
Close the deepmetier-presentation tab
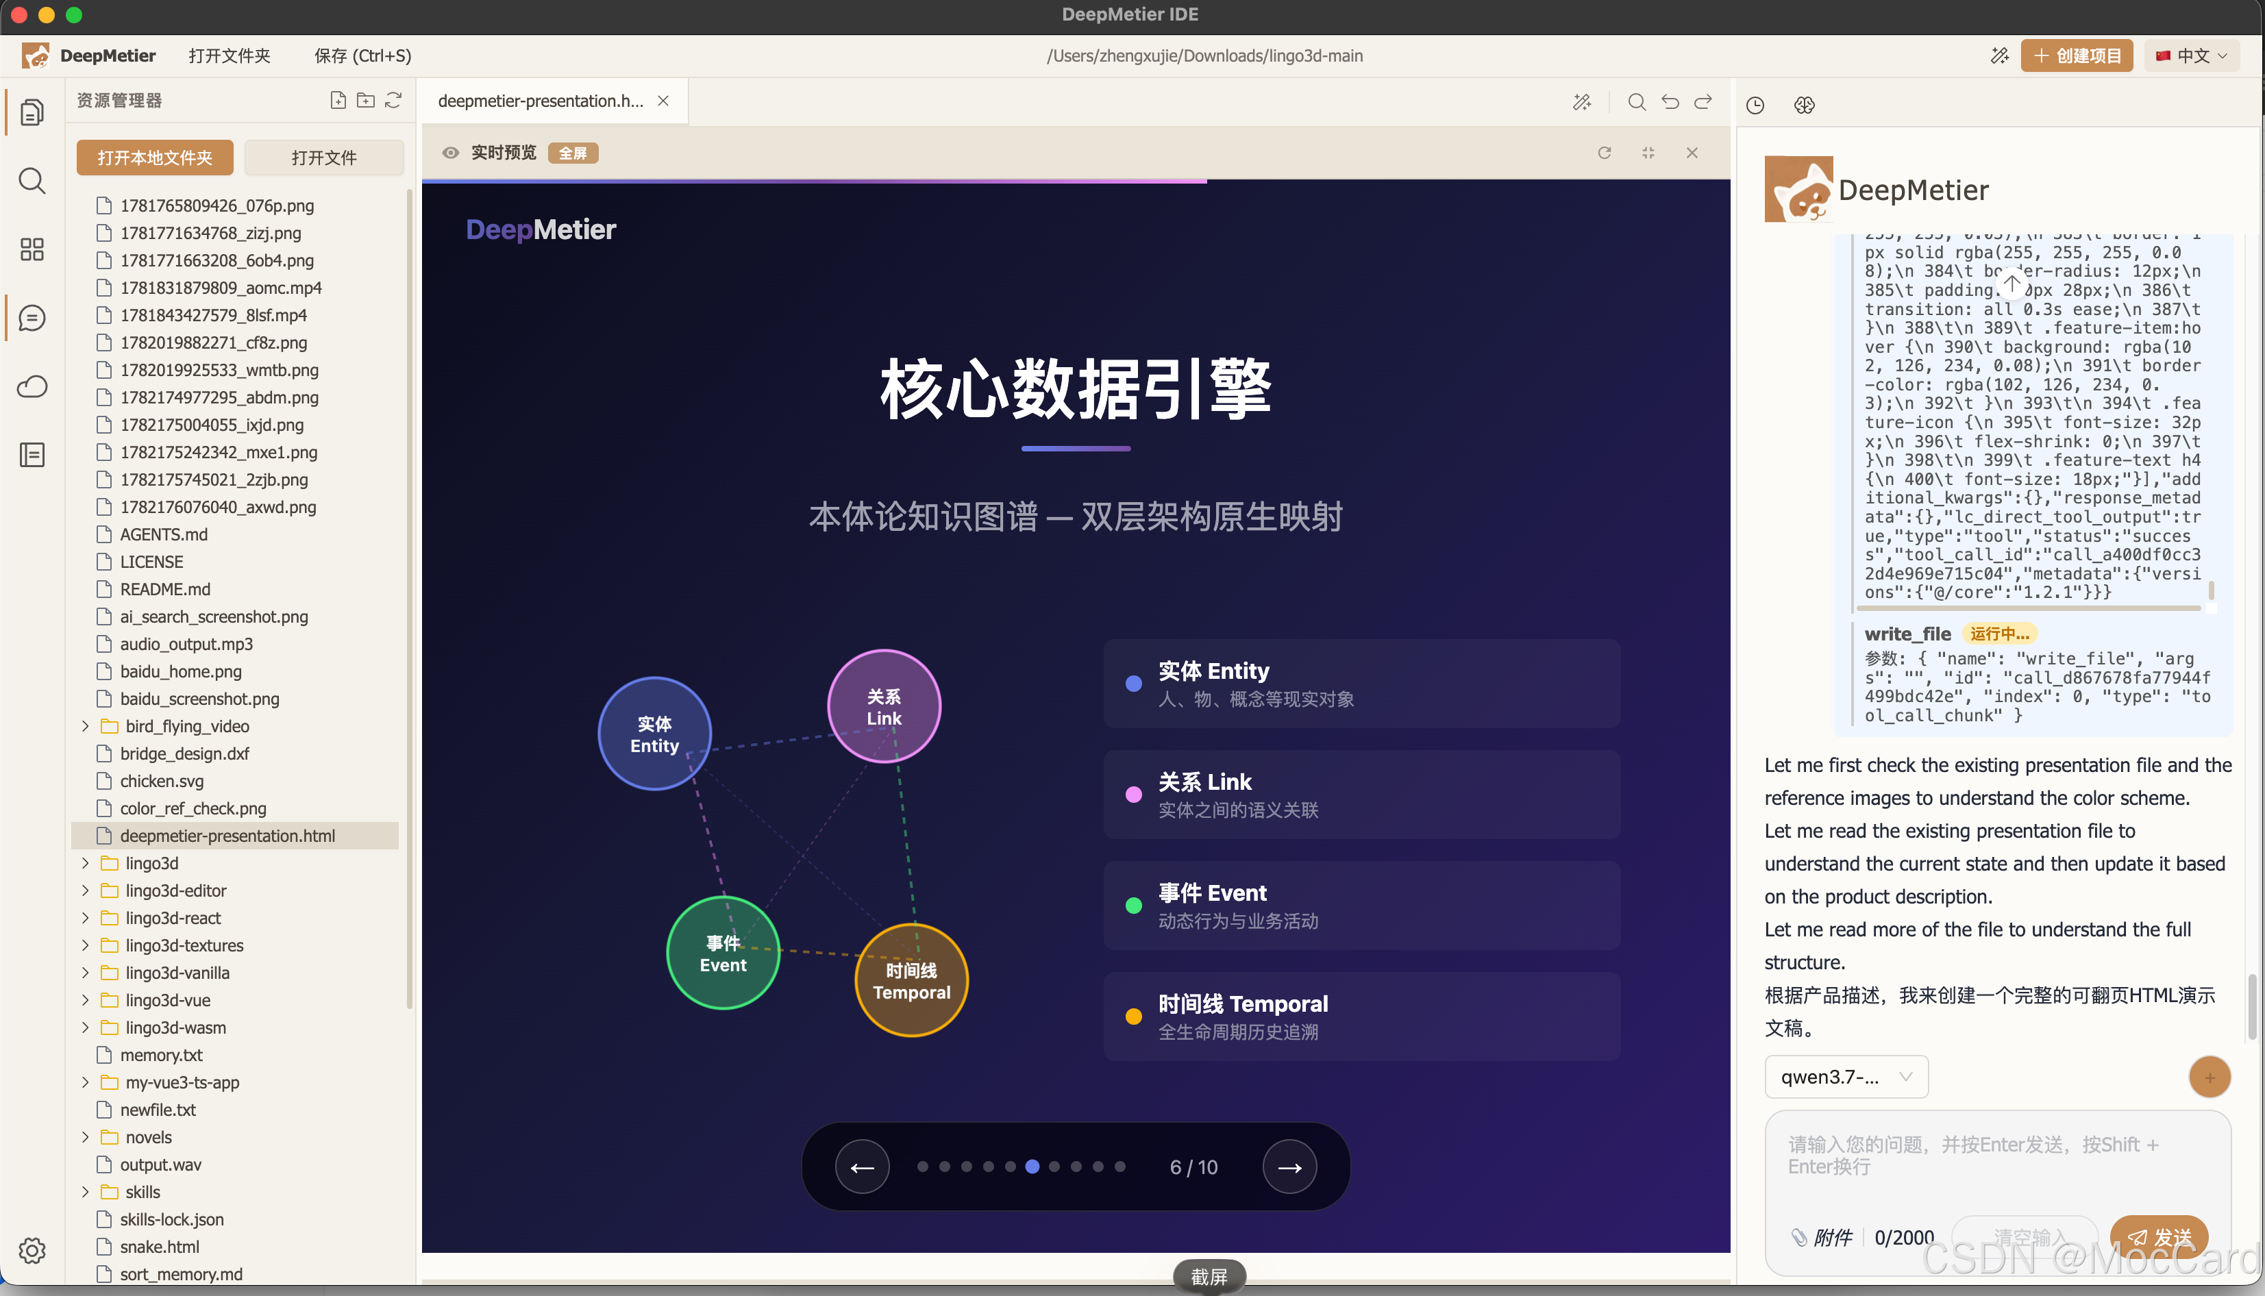pyautogui.click(x=663, y=101)
